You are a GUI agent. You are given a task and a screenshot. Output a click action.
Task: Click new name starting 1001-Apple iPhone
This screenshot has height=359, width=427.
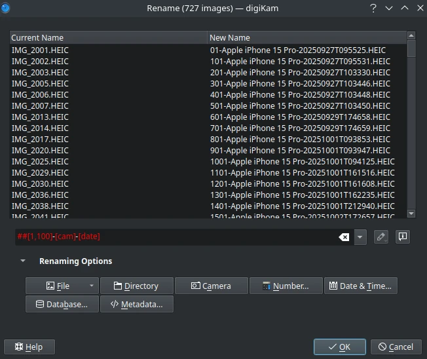coord(303,162)
